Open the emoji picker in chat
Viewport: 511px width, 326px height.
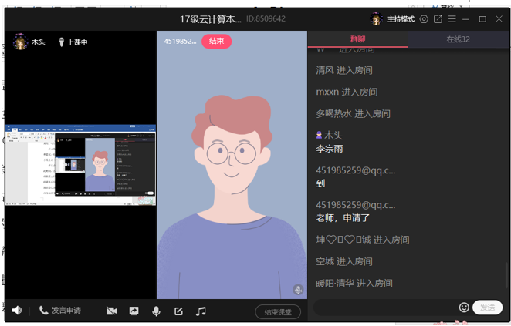(x=464, y=308)
